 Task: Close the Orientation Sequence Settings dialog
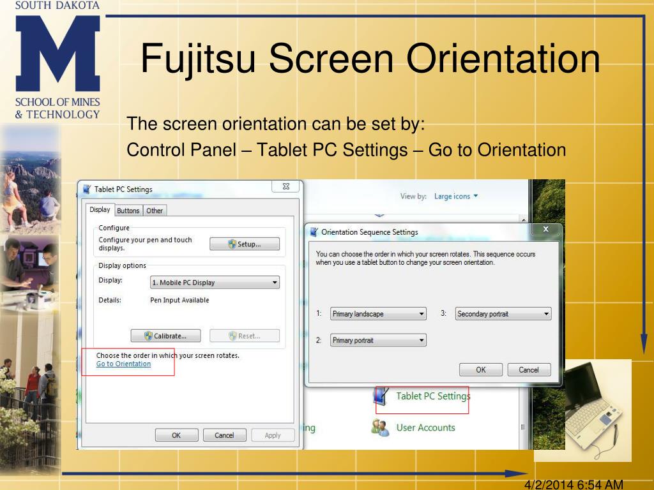coord(545,229)
